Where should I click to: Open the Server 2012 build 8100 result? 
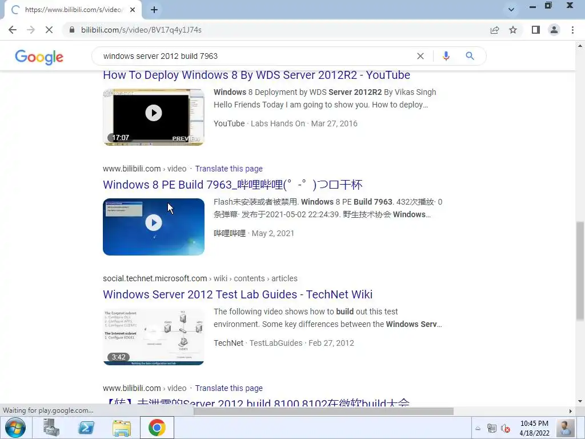point(257,403)
